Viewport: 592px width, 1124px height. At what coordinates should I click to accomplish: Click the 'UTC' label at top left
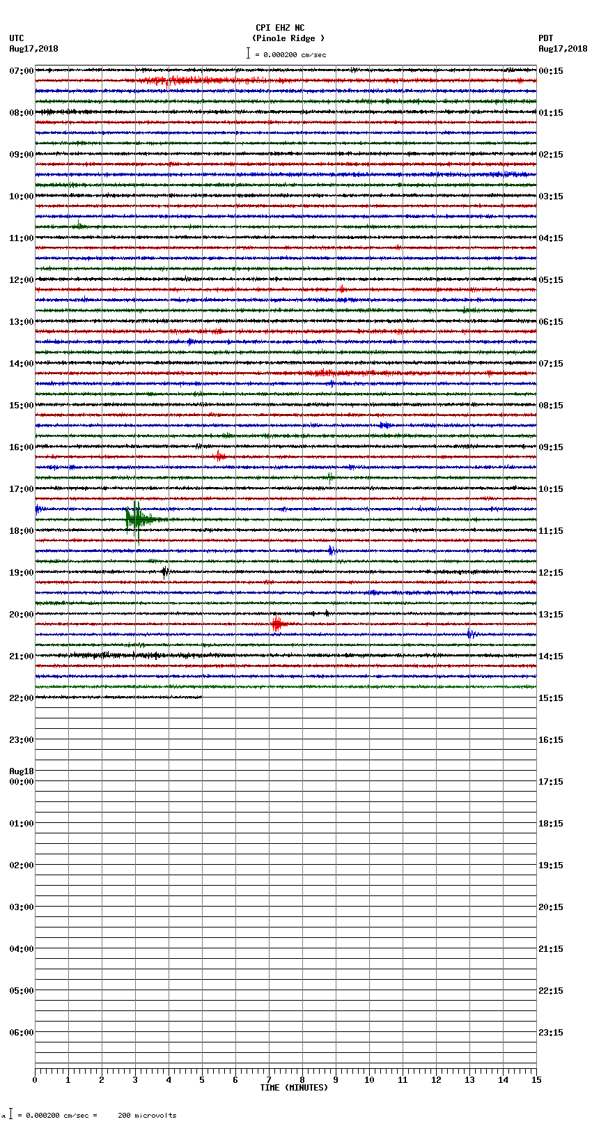17,39
